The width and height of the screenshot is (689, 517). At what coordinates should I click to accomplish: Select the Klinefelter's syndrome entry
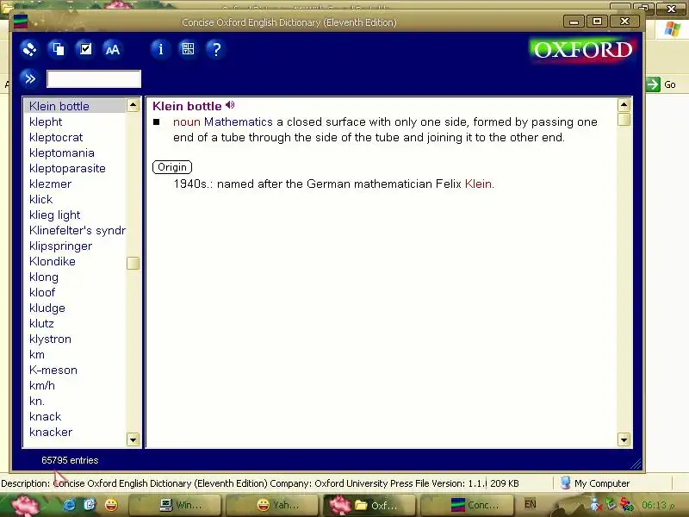(x=78, y=230)
